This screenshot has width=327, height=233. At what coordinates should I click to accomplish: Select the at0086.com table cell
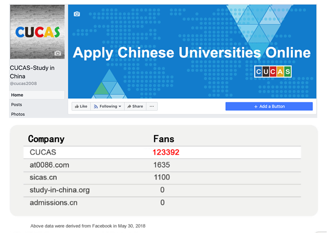49,165
